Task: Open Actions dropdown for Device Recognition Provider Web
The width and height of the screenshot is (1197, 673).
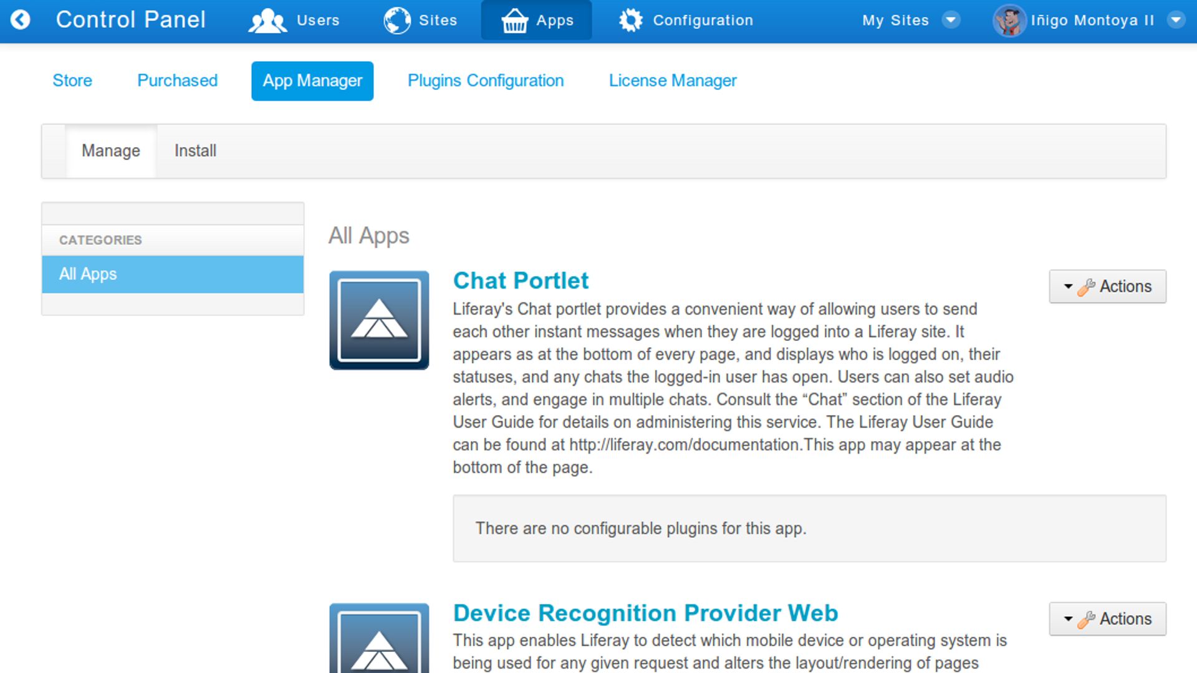Action: point(1107,619)
